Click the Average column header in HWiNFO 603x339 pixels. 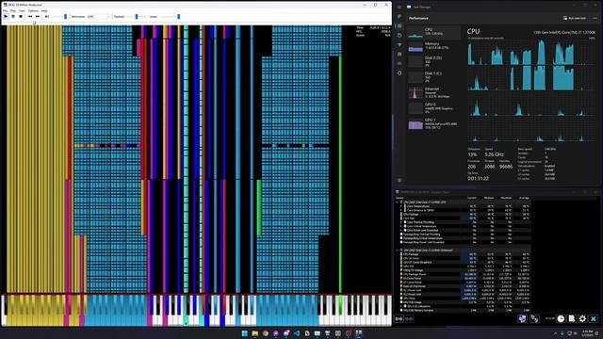[524, 198]
